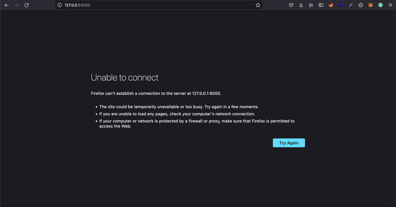Screen dimensions: 396x207
Task: Open the Firefox hamburger application menu
Action: click(390, 5)
